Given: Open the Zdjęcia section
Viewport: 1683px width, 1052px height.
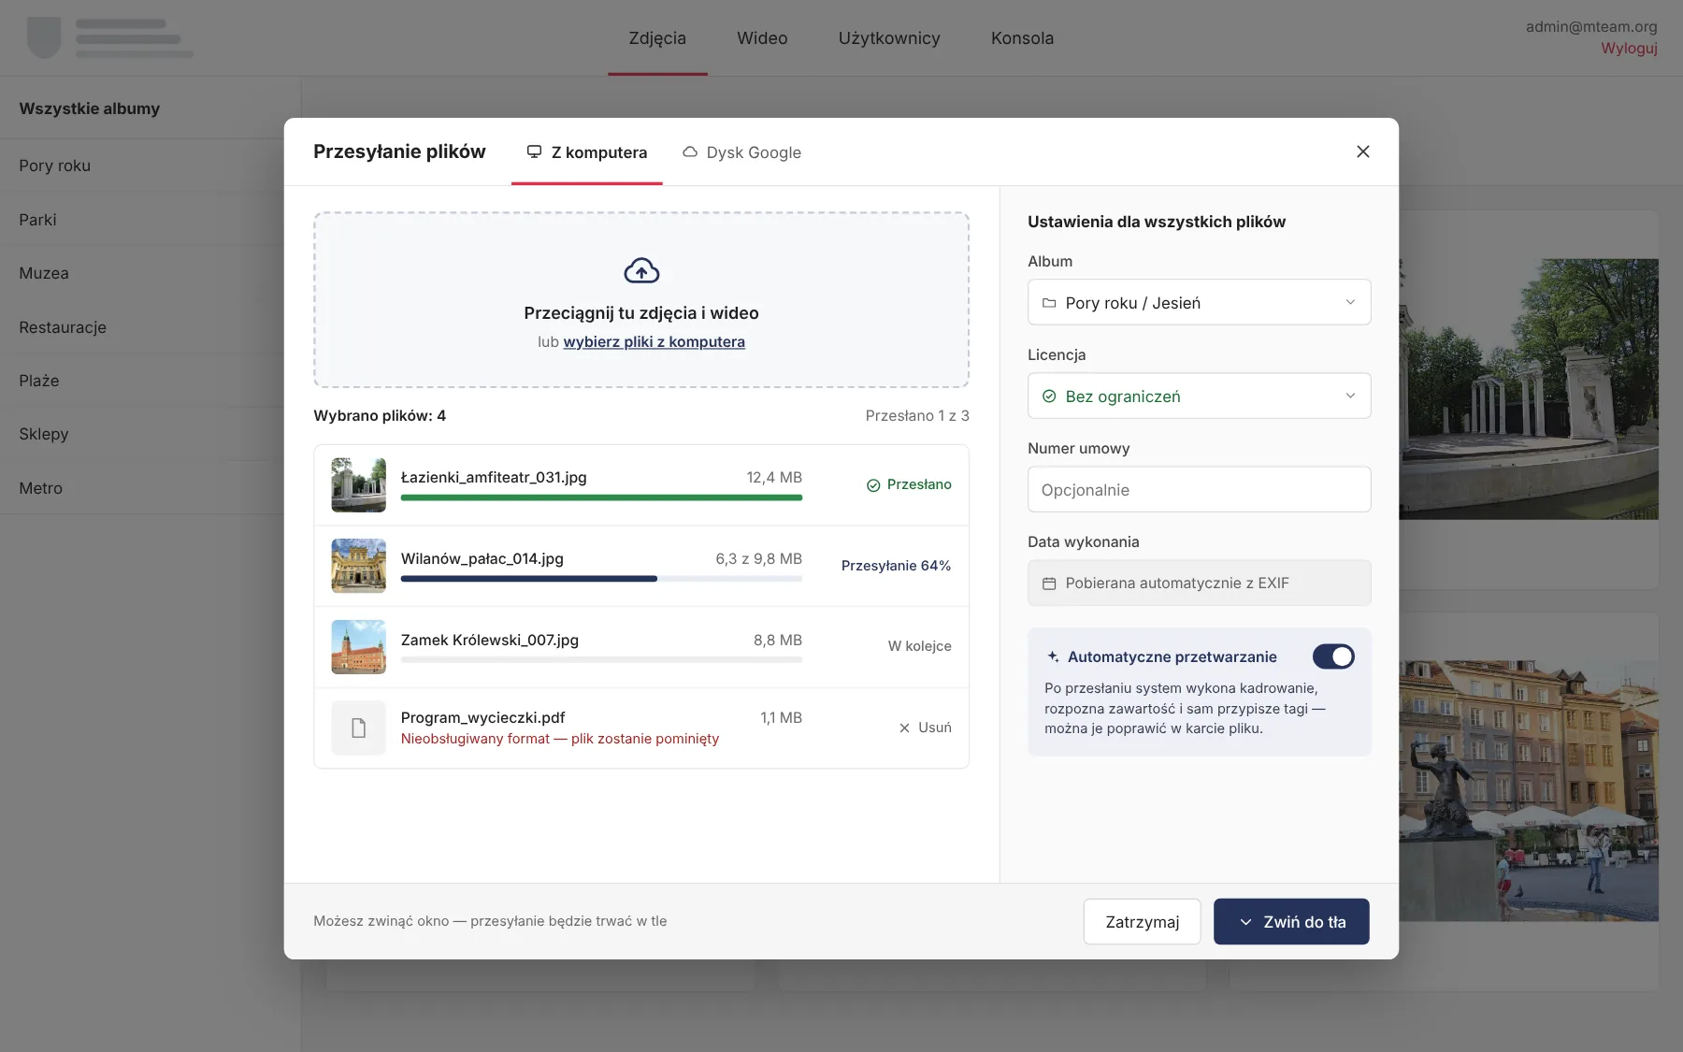Looking at the screenshot, I should [x=657, y=38].
